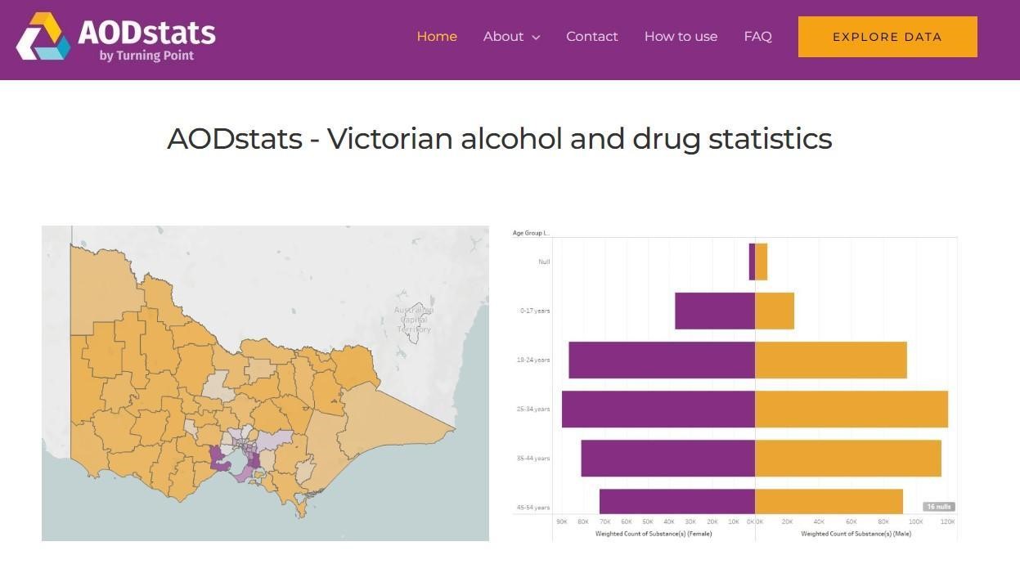This screenshot has width=1020, height=573.
Task: Expand the About dropdown menu
Action: [511, 36]
